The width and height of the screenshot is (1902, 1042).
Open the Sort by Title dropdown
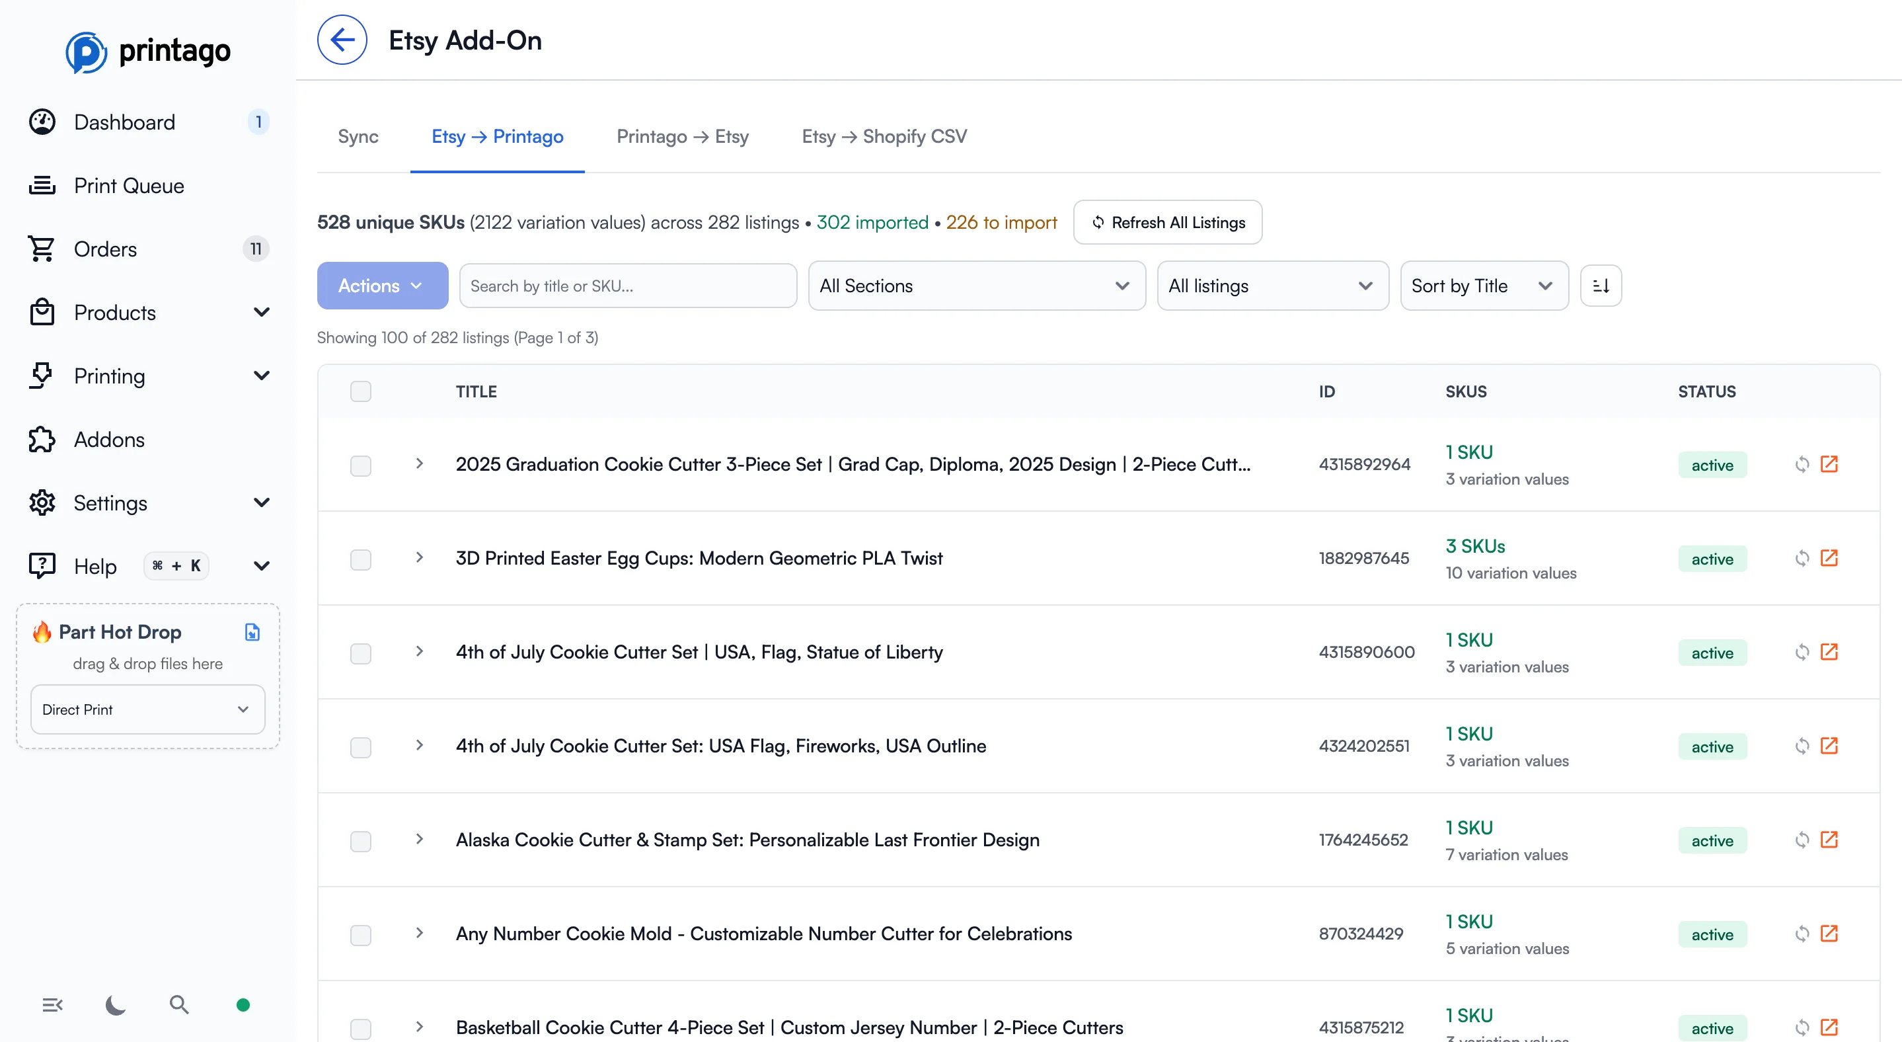click(x=1484, y=286)
